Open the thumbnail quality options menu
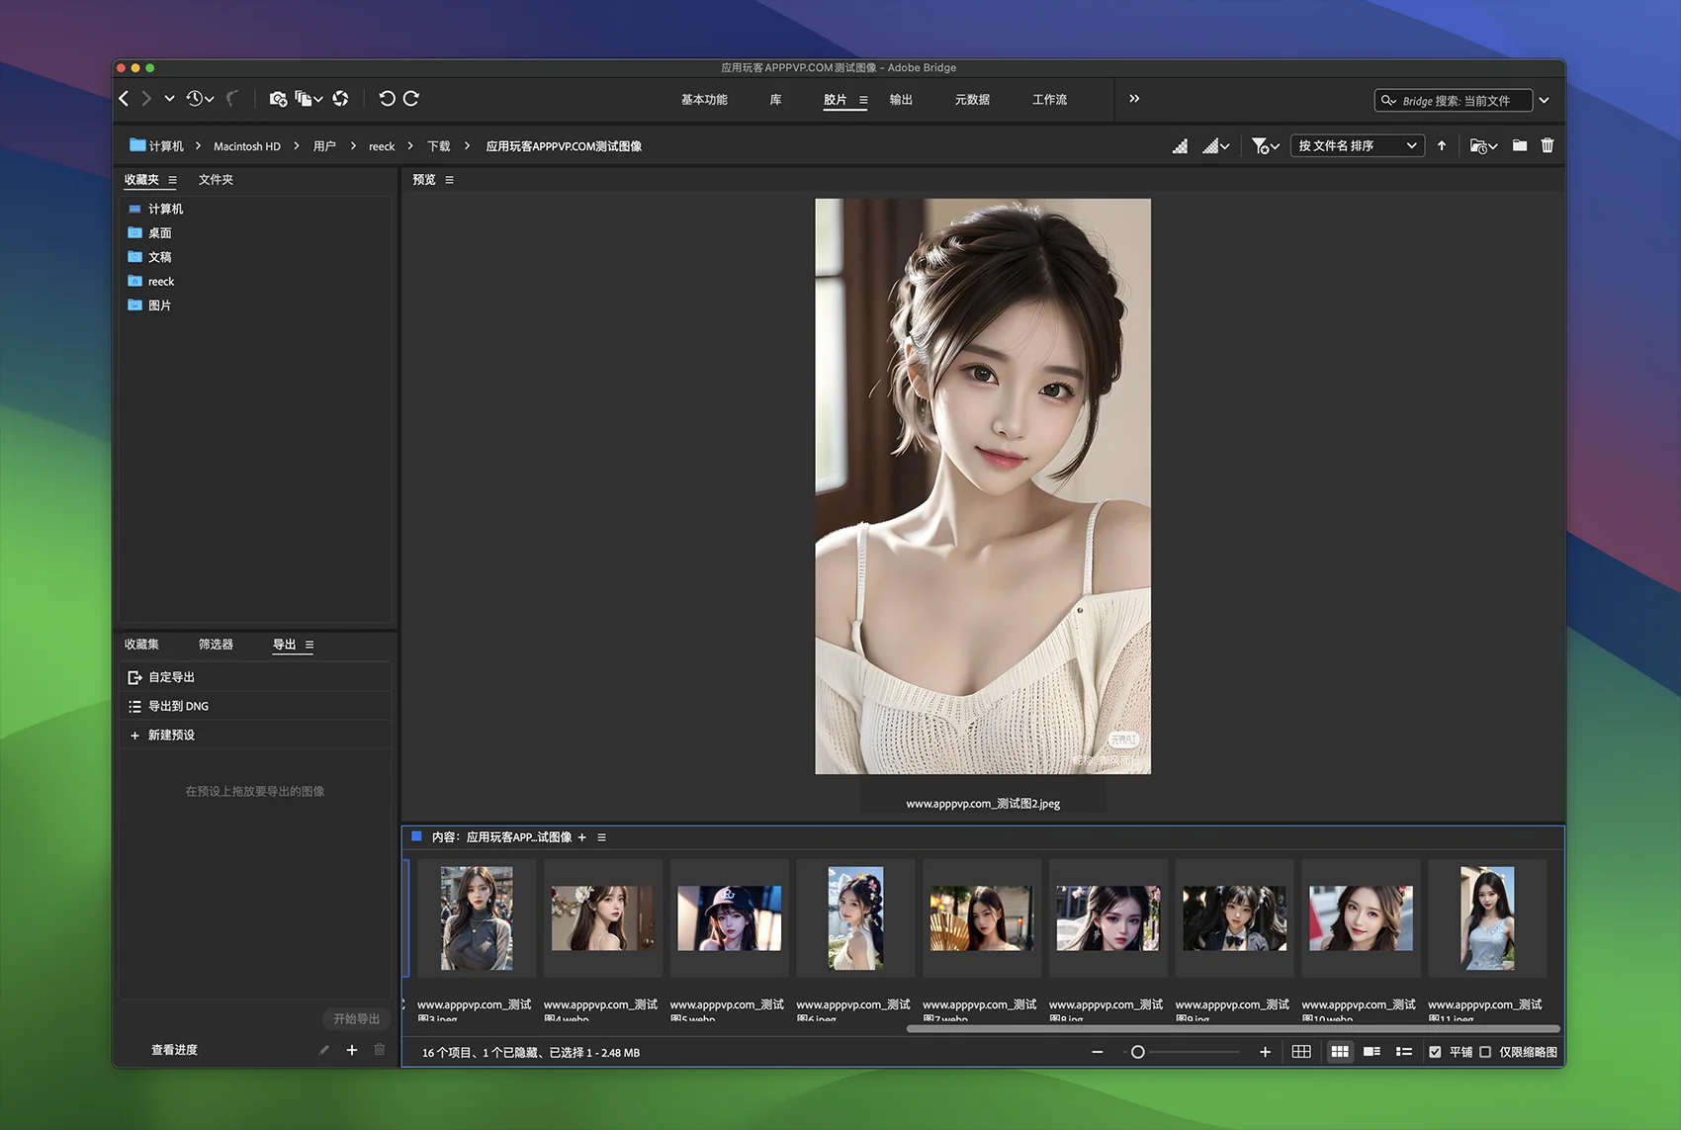 (1216, 146)
